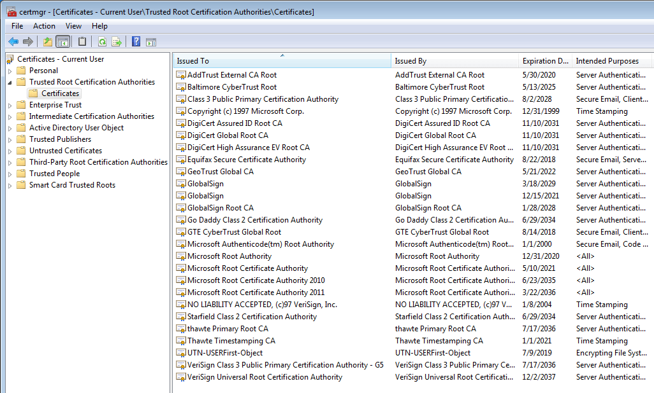Click the Up one level icon

[x=47, y=40]
